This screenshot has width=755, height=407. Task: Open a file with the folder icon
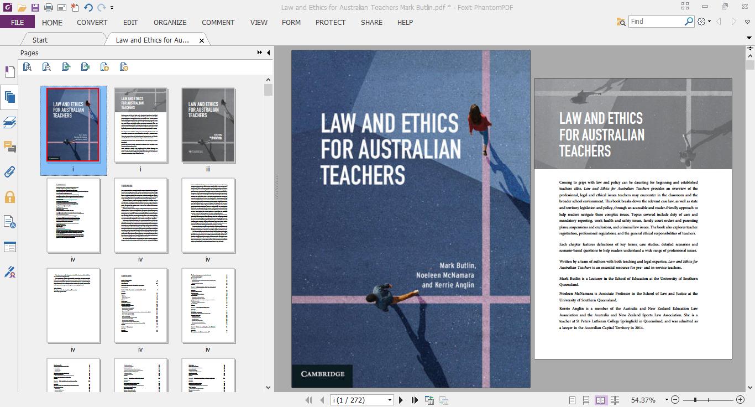pos(22,8)
